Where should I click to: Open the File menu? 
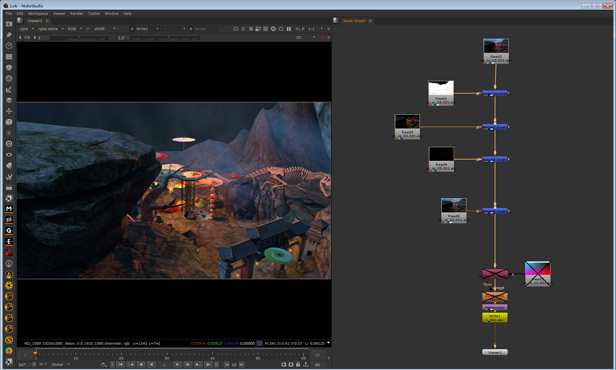pyautogui.click(x=9, y=14)
